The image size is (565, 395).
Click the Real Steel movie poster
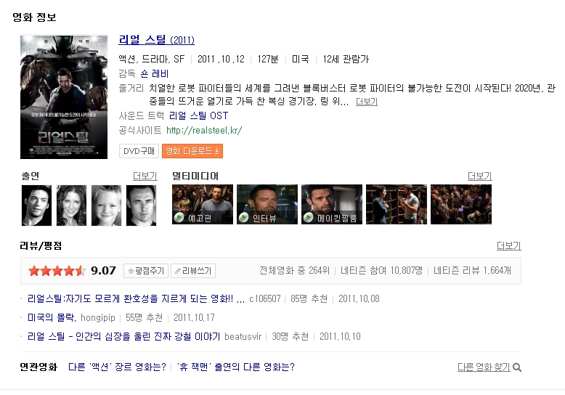[64, 96]
